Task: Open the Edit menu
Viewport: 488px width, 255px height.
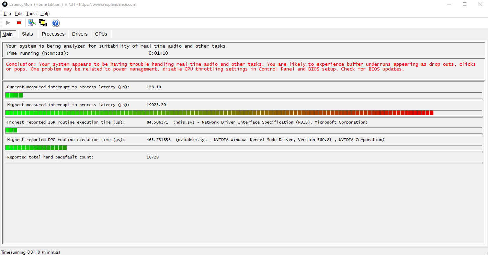Action: coord(19,14)
